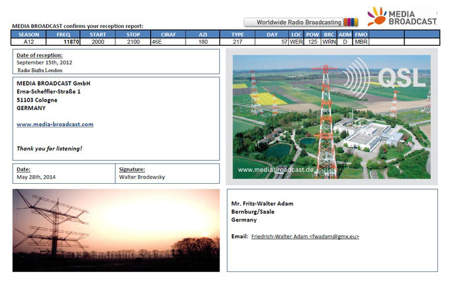Screen dimensions: 452x282
Task: Click the 'Signature:' label
Action: coord(132,169)
